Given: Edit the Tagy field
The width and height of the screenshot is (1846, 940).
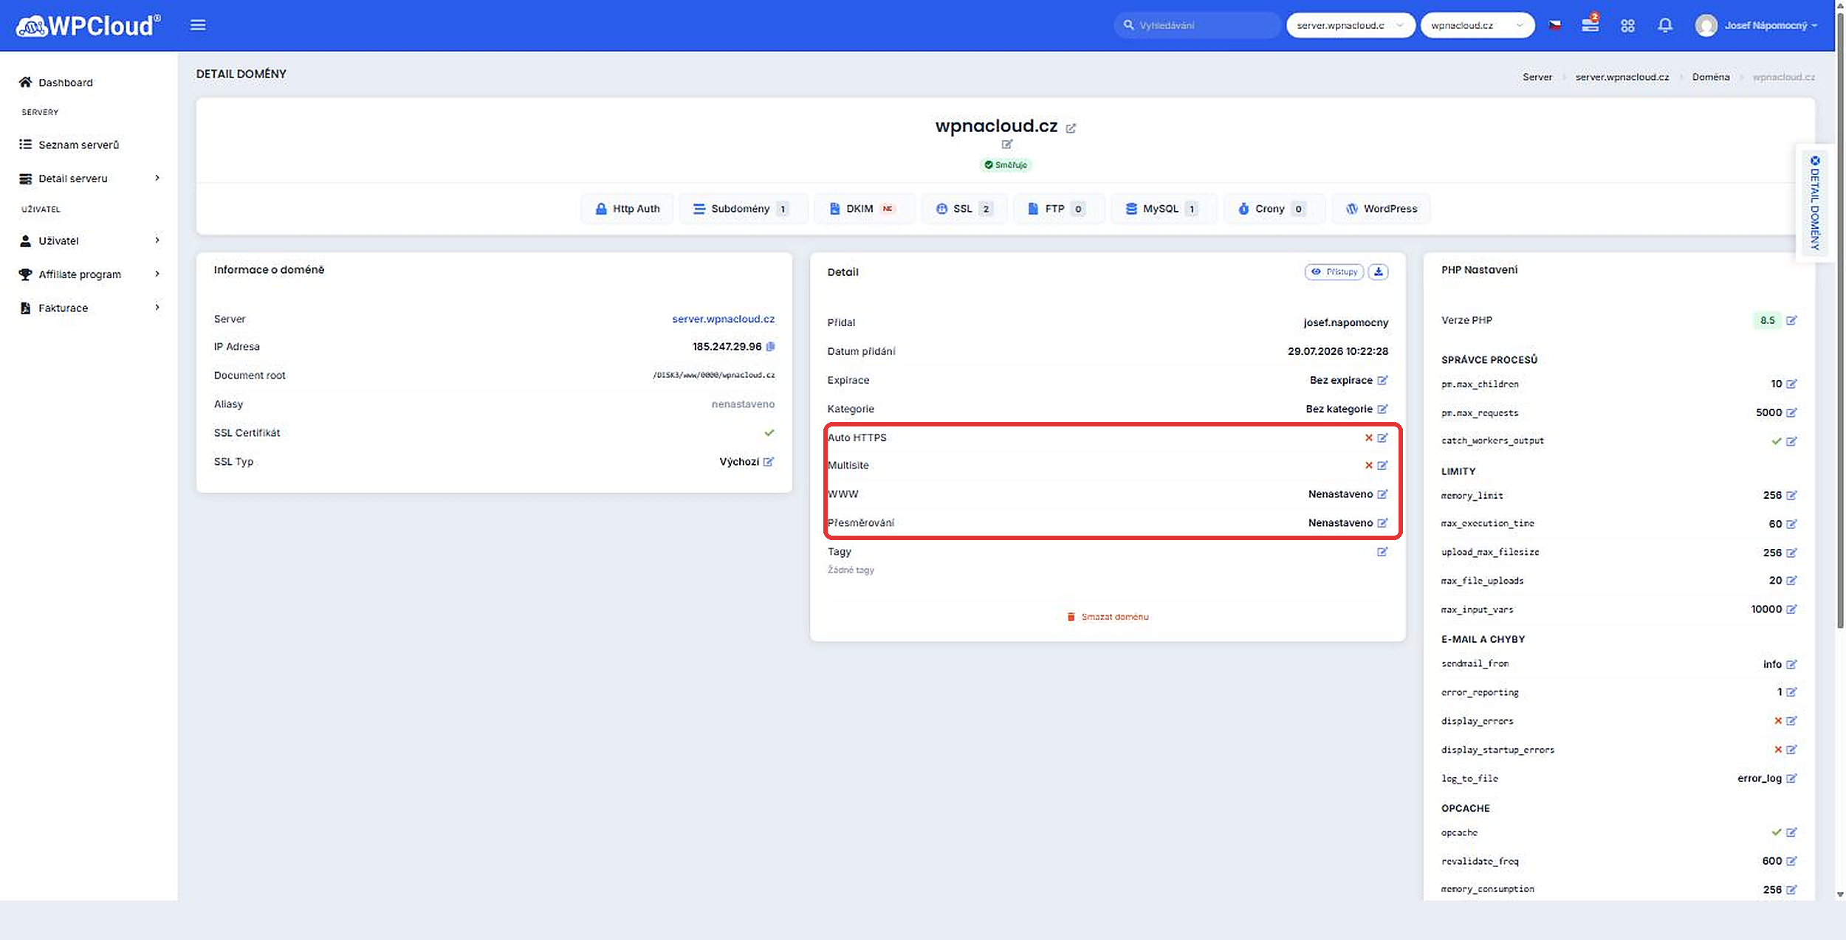Looking at the screenshot, I should [x=1382, y=552].
